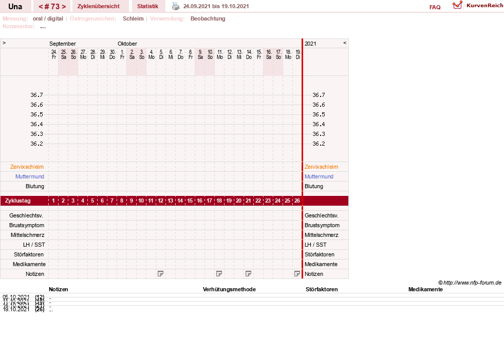
Task: Open note icon on cycle day 26
Action: click(297, 274)
